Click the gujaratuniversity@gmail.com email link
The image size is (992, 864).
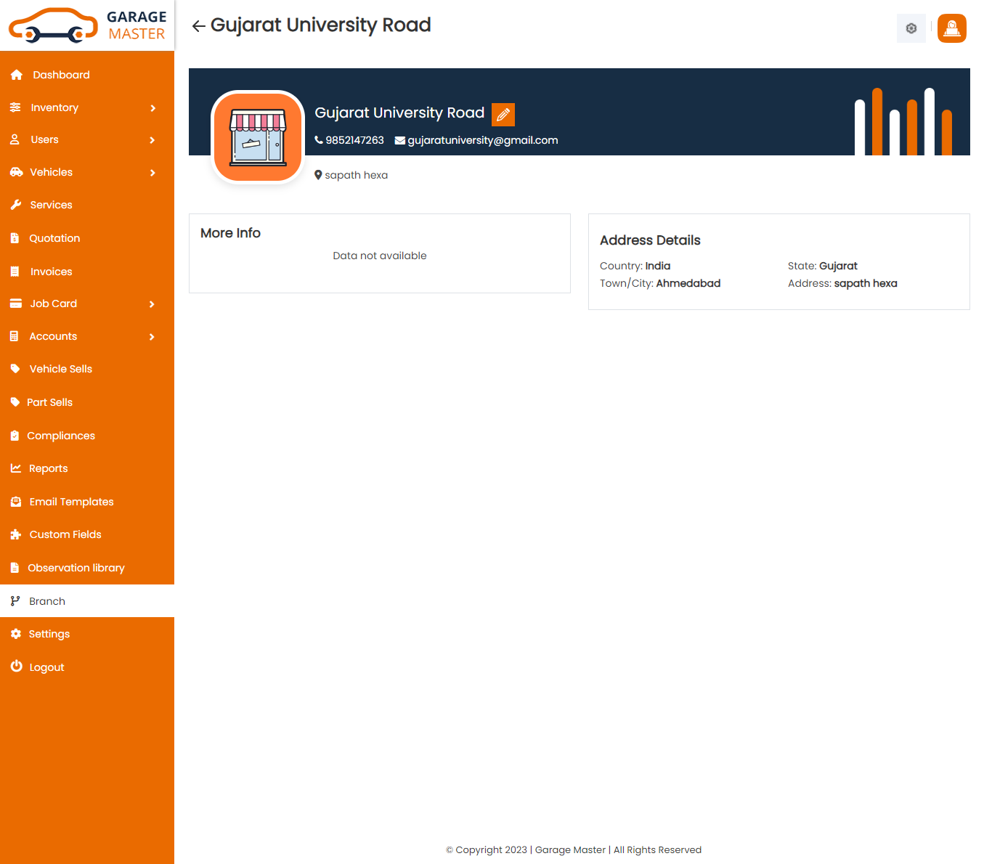coord(482,140)
